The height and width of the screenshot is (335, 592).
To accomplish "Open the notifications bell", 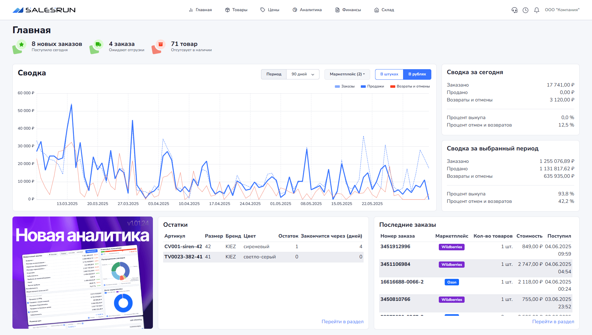I will [x=537, y=10].
